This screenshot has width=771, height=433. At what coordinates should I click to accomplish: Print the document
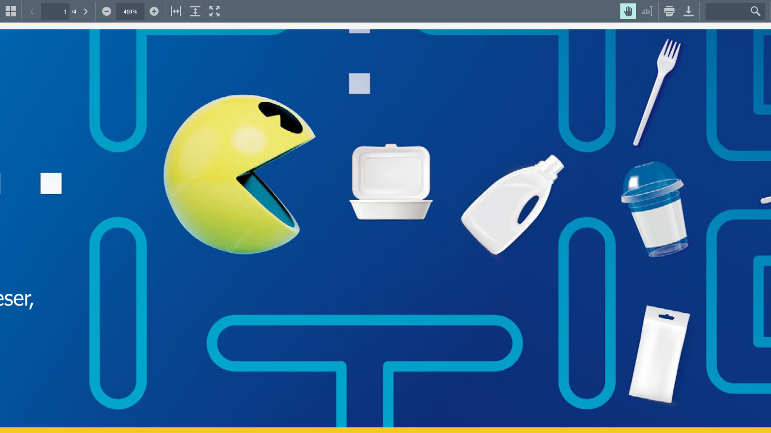click(x=669, y=11)
